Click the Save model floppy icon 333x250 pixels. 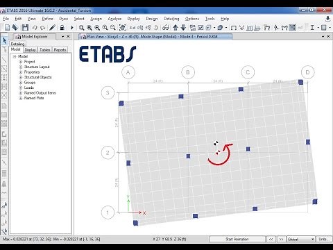point(25,28)
